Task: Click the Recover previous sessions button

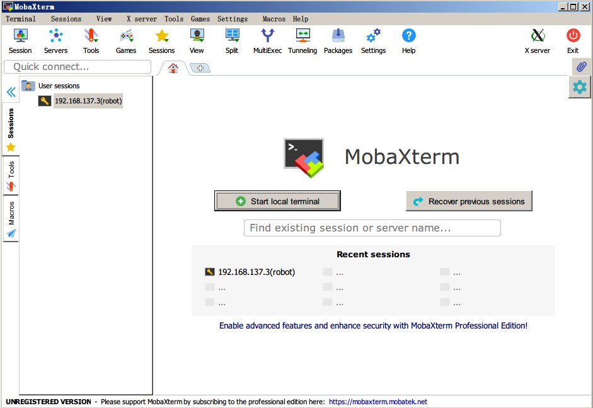Action: point(469,201)
